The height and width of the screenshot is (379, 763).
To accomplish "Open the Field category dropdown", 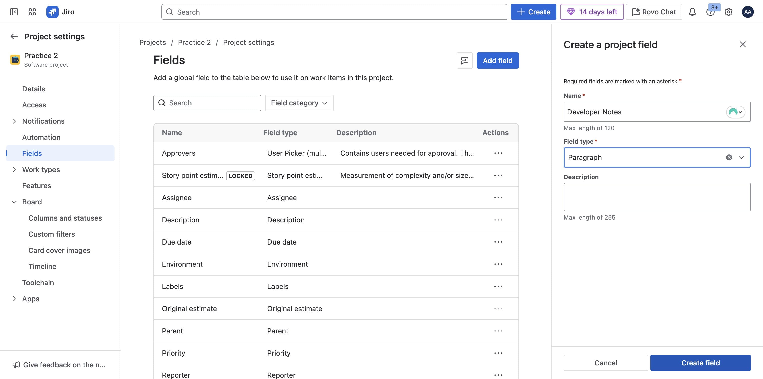I will pos(299,103).
